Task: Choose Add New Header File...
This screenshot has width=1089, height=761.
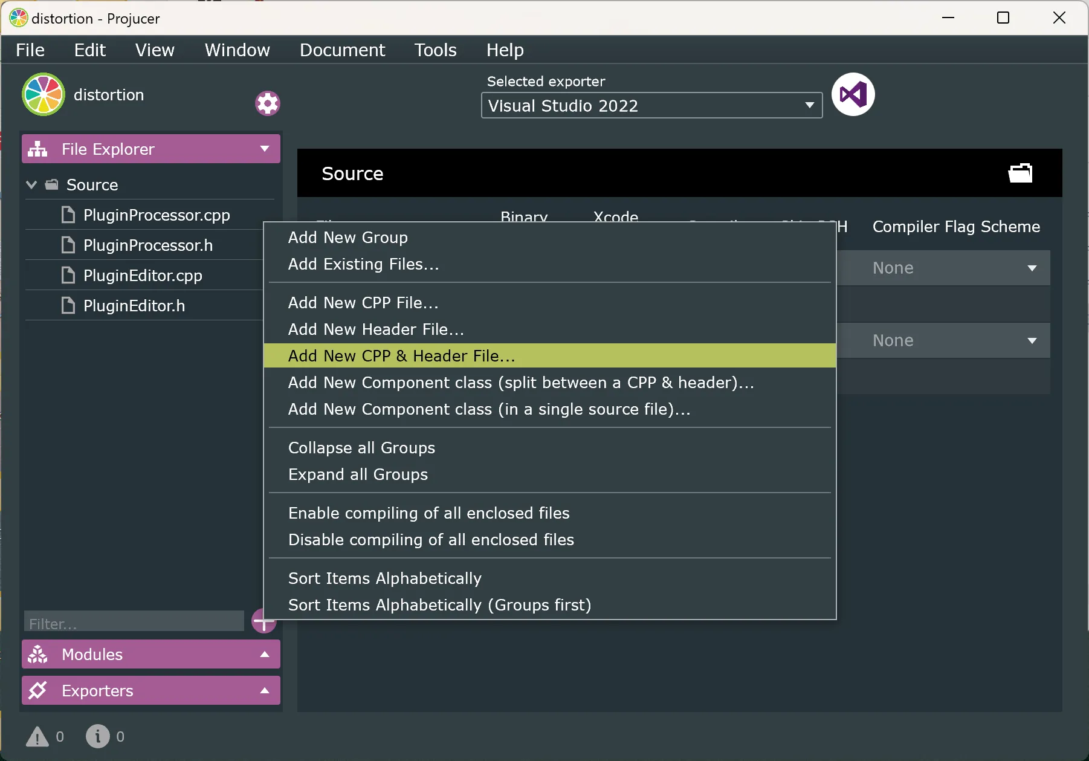Action: pyautogui.click(x=550, y=329)
